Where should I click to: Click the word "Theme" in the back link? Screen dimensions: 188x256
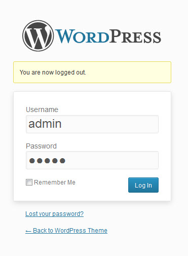pos(97,231)
